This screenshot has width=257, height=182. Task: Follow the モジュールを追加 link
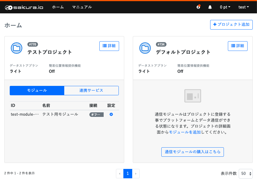click(185, 132)
